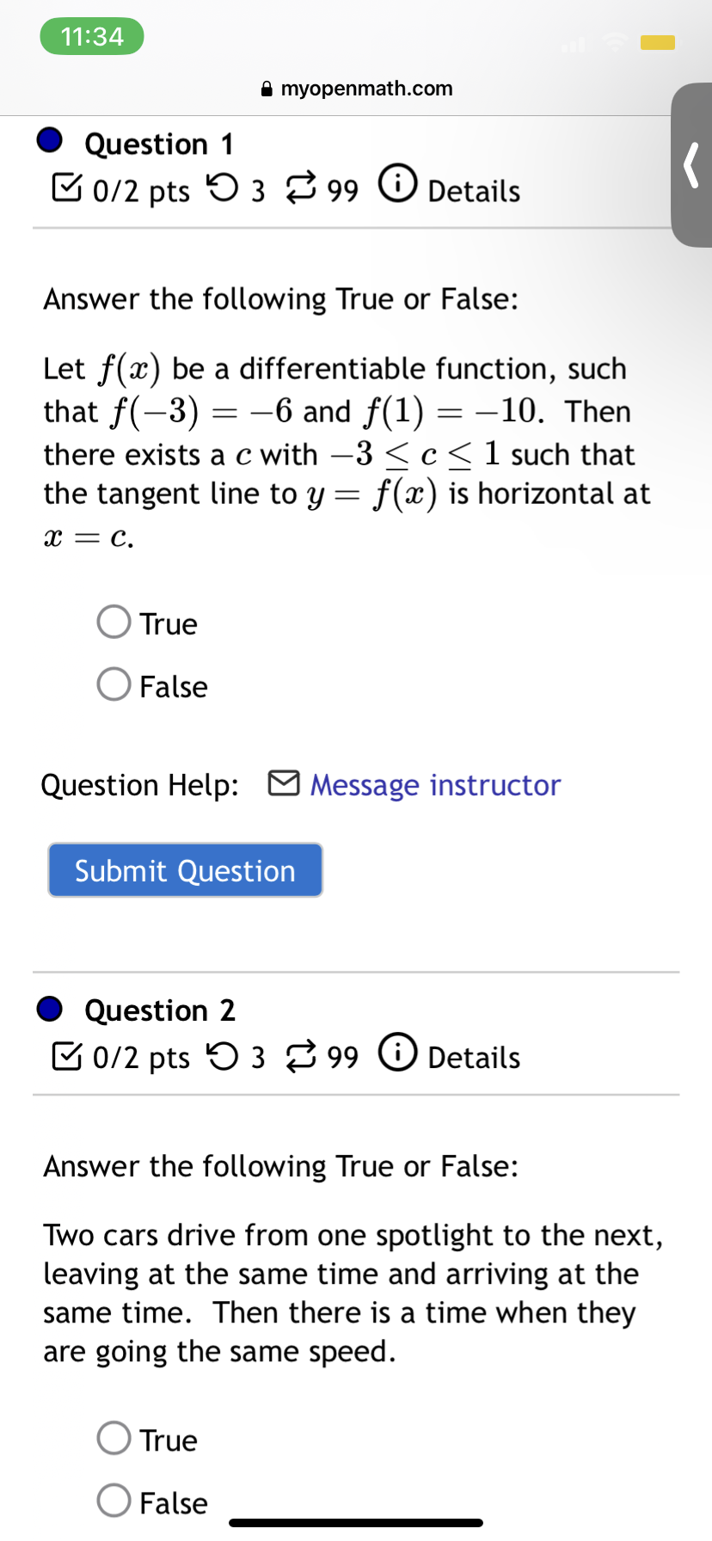Screen dimensions: 712x1541
Task: Open the Details info icon for Question 1
Action: click(398, 184)
